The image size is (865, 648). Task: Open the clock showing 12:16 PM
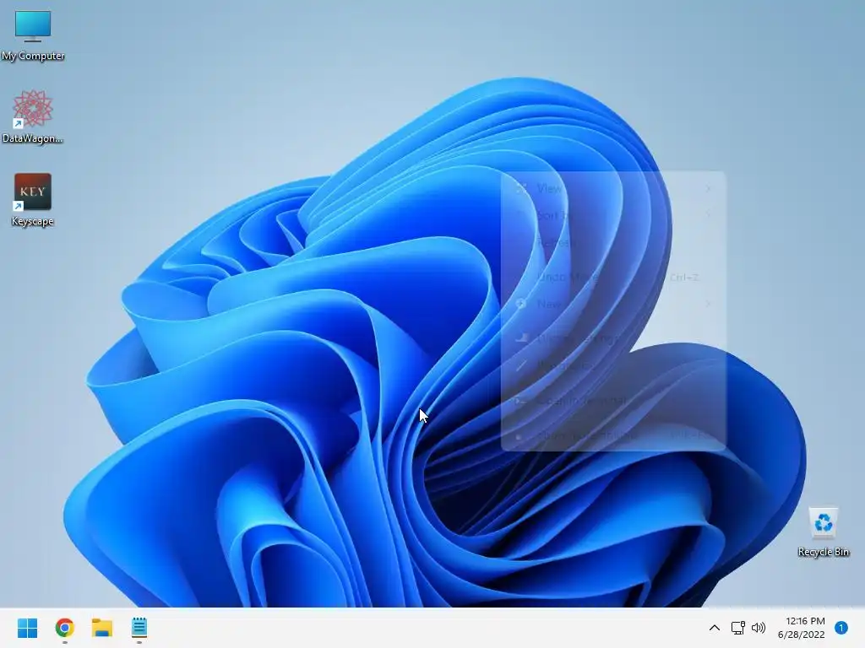point(802,628)
